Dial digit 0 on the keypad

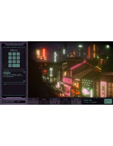pos(10,65)
